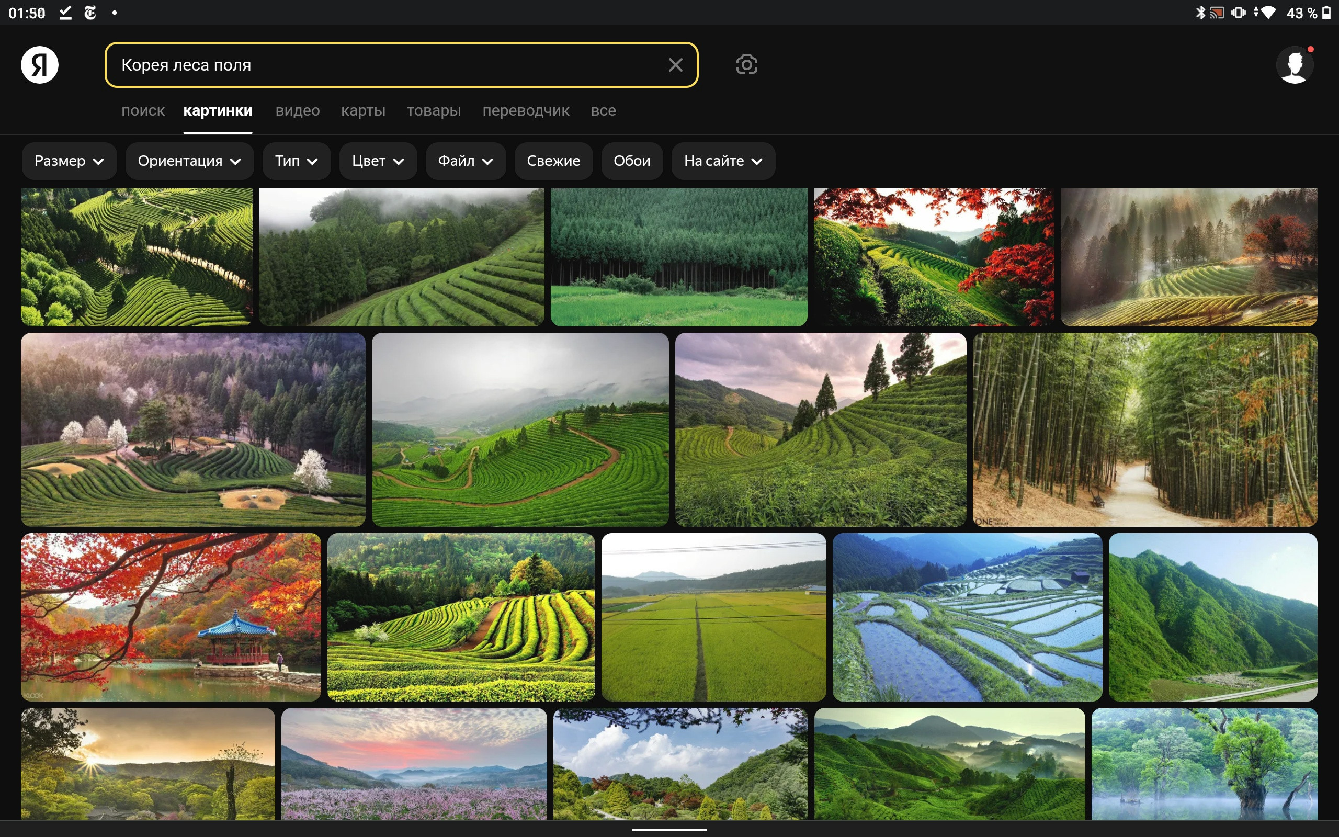Open the Файл filter dropdown
Image resolution: width=1339 pixels, height=837 pixels.
pos(466,161)
